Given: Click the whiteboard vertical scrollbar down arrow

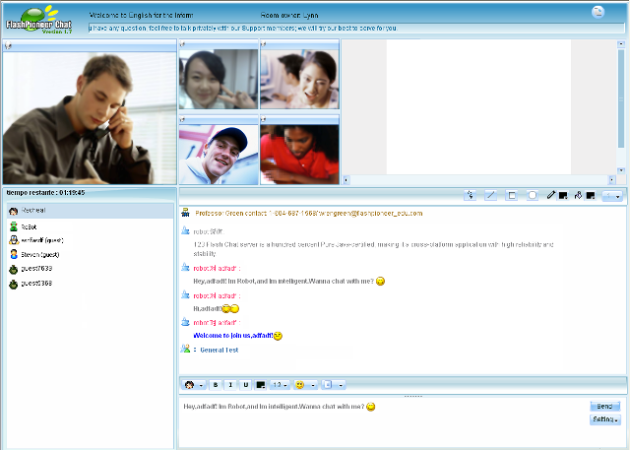Looking at the screenshot, I should pyautogui.click(x=621, y=170).
